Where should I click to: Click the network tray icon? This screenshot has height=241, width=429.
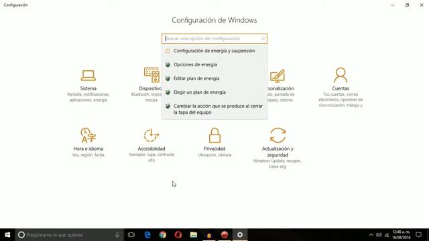tap(387, 235)
